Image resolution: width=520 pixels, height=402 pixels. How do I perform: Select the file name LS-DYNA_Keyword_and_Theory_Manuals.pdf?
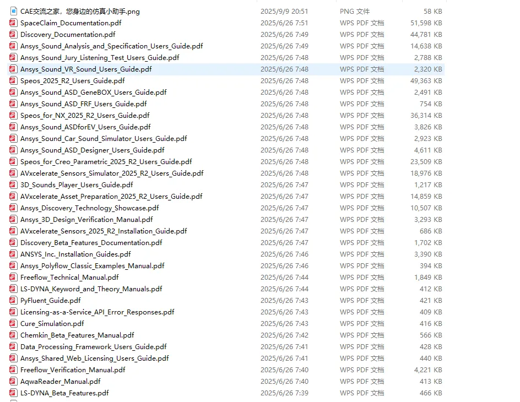click(91, 289)
